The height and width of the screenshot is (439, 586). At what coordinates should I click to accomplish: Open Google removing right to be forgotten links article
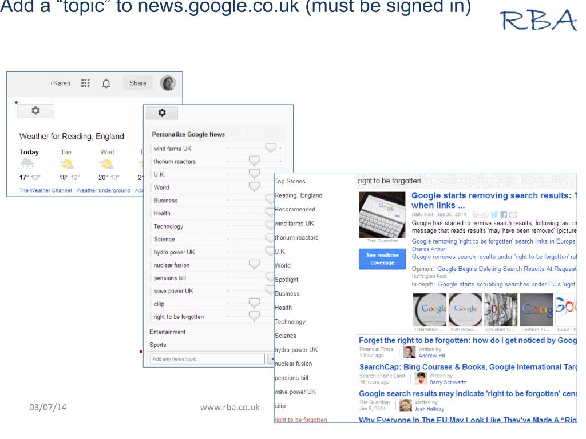click(x=494, y=242)
